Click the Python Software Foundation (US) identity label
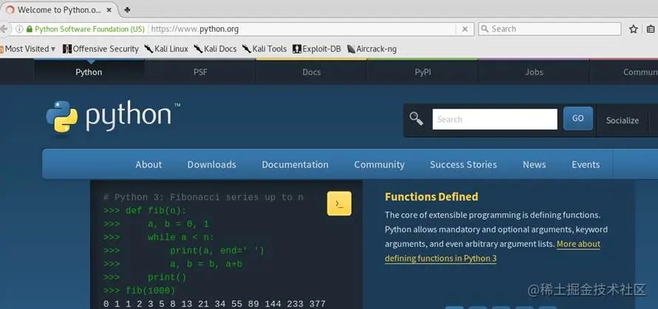Image resolution: width=658 pixels, height=309 pixels. 89,29
